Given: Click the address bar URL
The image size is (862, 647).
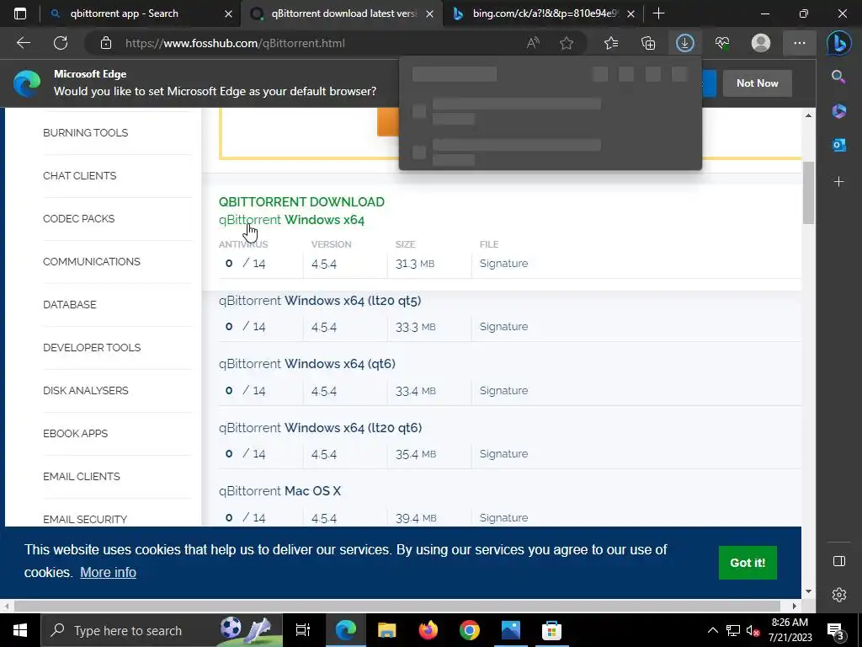Looking at the screenshot, I should point(235,43).
